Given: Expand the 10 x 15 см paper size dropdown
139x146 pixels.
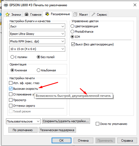Looking at the screenshot, I should coord(37,49).
